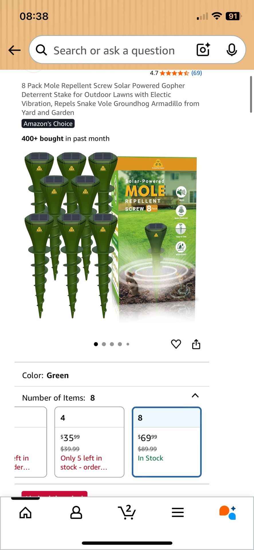Jump to the second image carousel dot
This screenshot has height=550, width=254.
(104, 344)
